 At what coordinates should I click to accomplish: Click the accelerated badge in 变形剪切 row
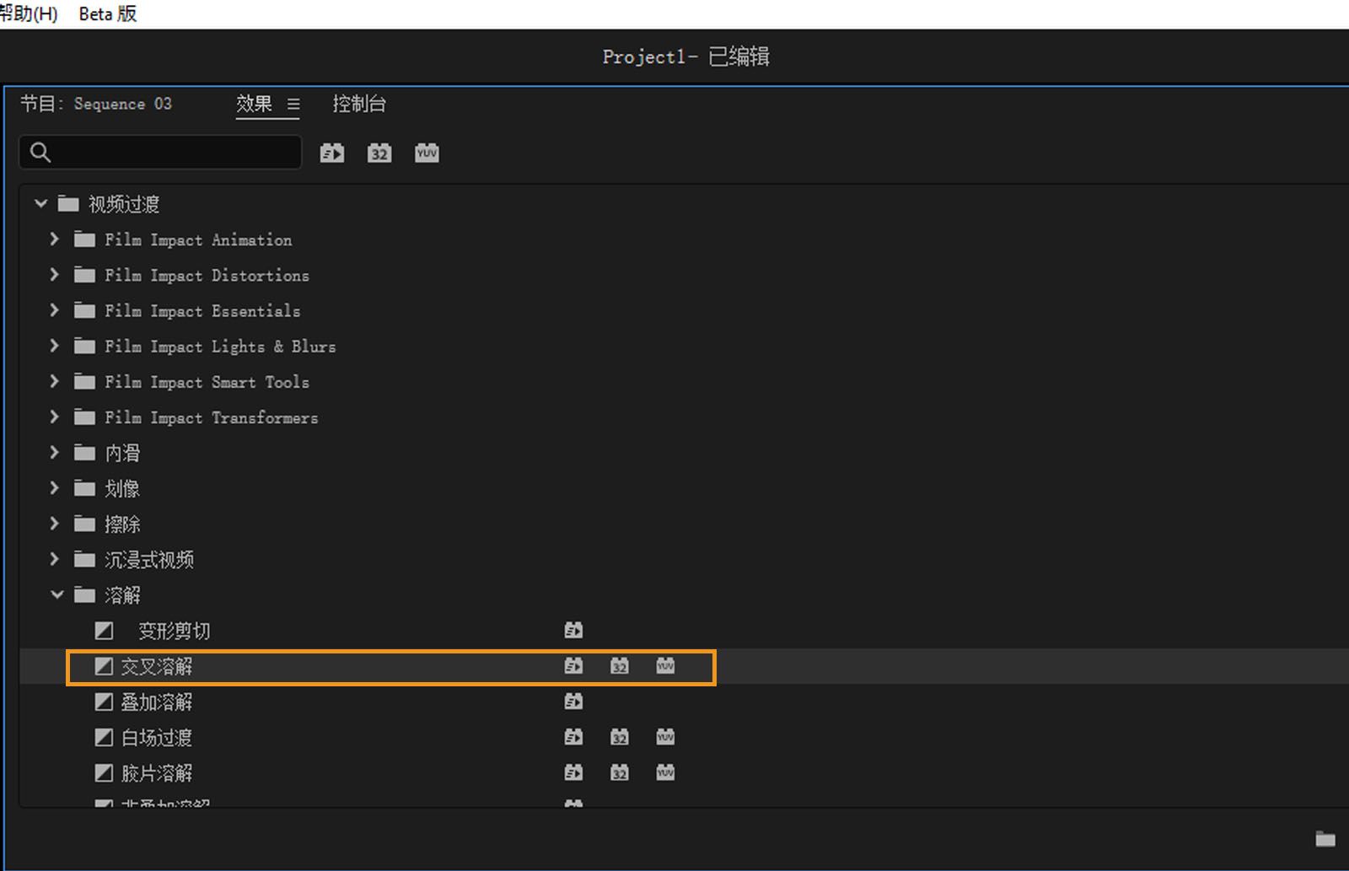[573, 631]
